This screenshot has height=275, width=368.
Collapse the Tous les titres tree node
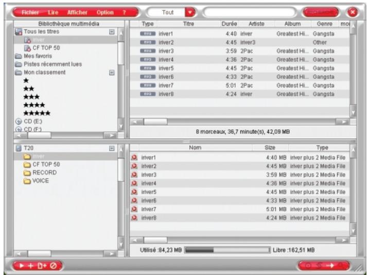pyautogui.click(x=112, y=32)
